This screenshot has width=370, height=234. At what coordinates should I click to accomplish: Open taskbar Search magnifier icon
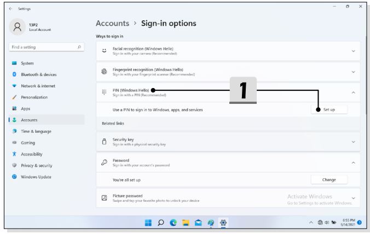pyautogui.click(x=160, y=223)
